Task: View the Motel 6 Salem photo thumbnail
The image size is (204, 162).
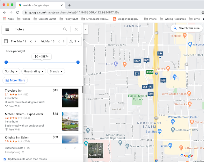Action: click(70, 121)
